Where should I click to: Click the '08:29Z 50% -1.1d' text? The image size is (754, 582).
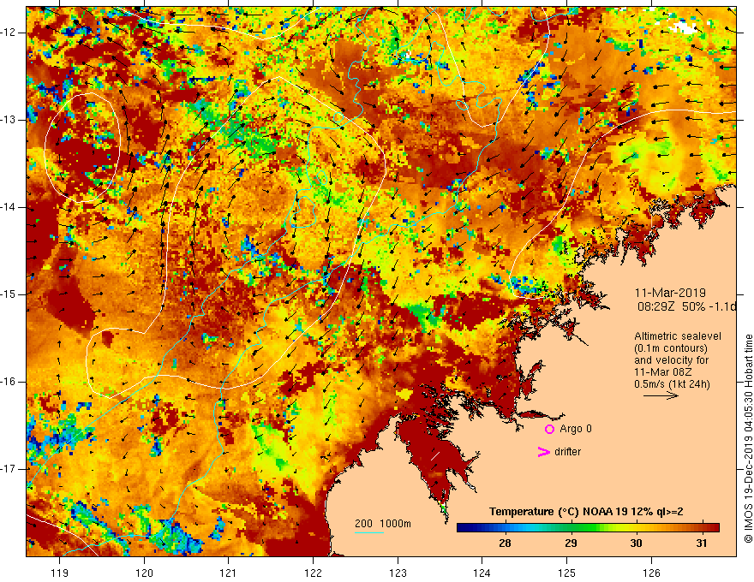686,306
